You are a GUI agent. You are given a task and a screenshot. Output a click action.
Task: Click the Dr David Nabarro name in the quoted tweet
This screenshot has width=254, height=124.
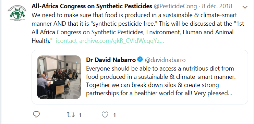[111, 60]
